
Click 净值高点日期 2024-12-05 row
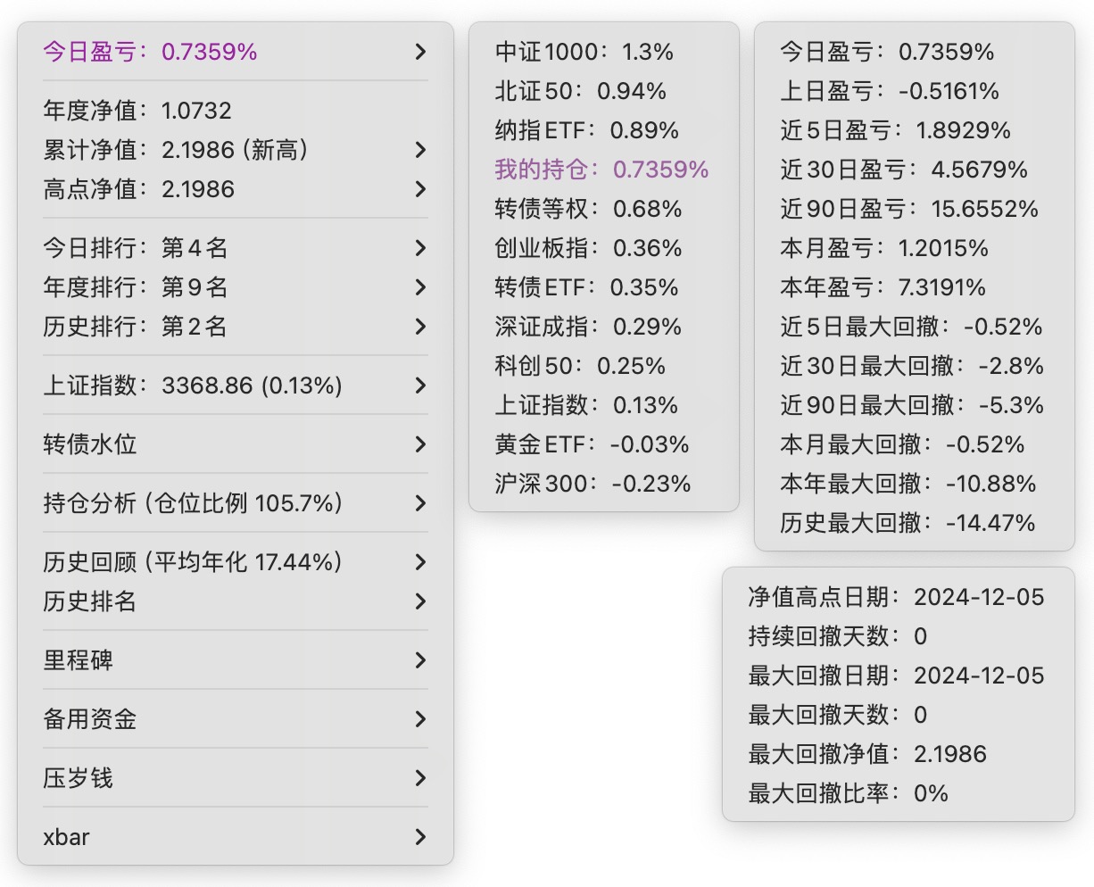click(896, 597)
